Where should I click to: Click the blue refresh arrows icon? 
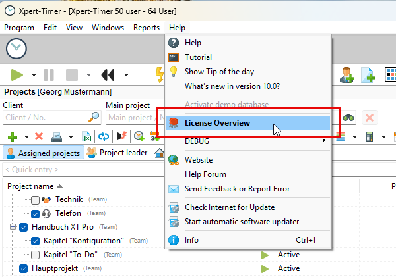point(104,137)
